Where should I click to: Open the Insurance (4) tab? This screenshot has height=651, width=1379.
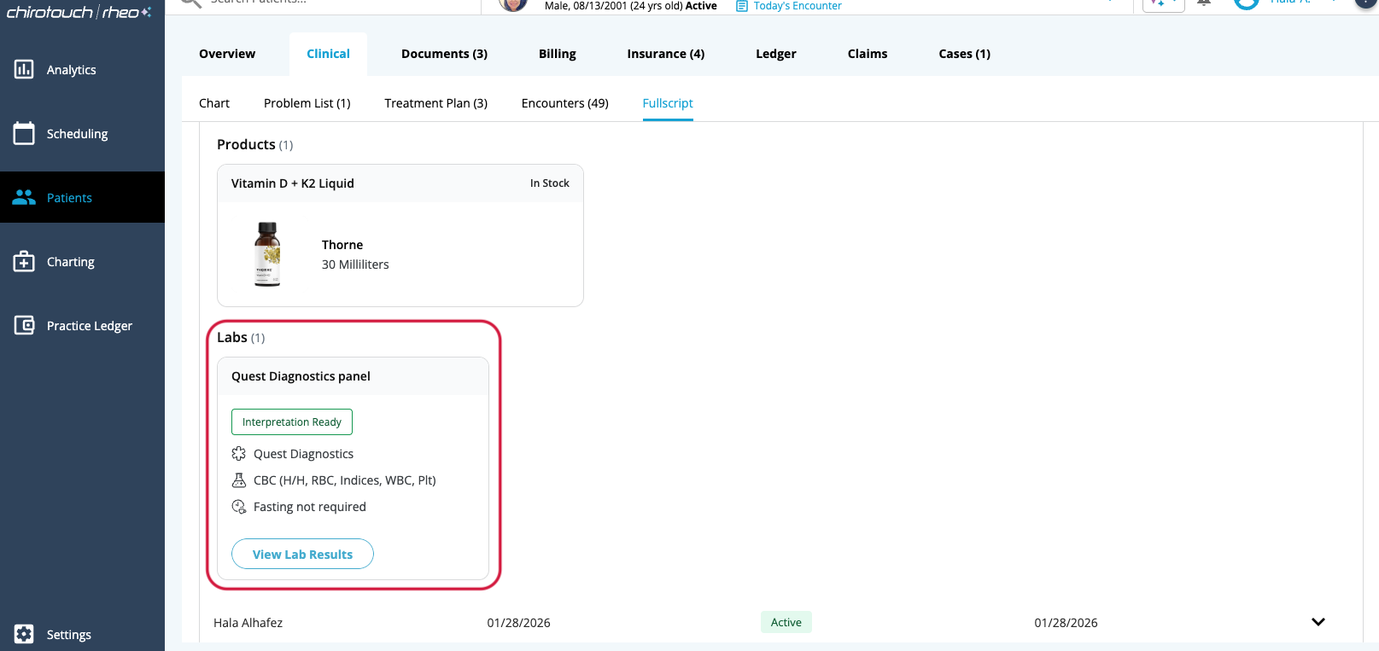[665, 54]
